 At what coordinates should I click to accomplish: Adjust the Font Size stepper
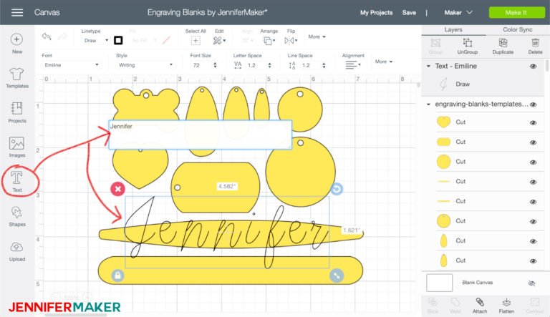[x=215, y=65]
